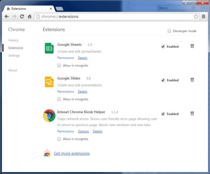Open Details for Inteset Chrome Kiosk Helper
210x174 pixels.
[x=97, y=131]
